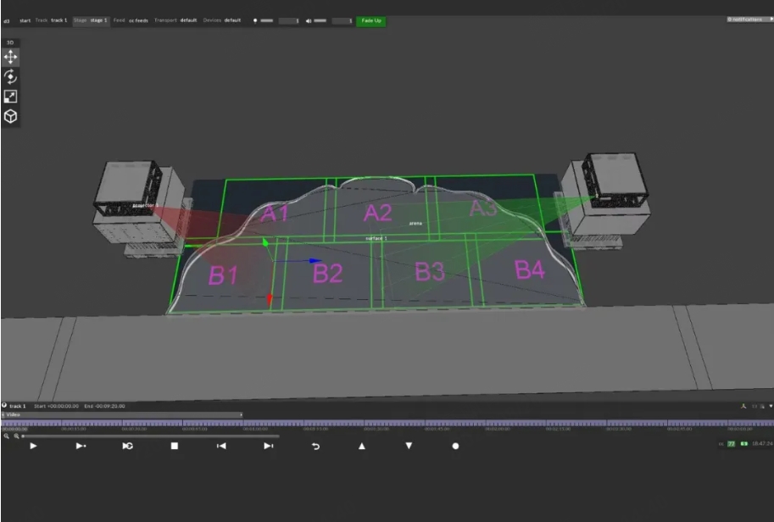Select the Scale tool

pyautogui.click(x=11, y=97)
